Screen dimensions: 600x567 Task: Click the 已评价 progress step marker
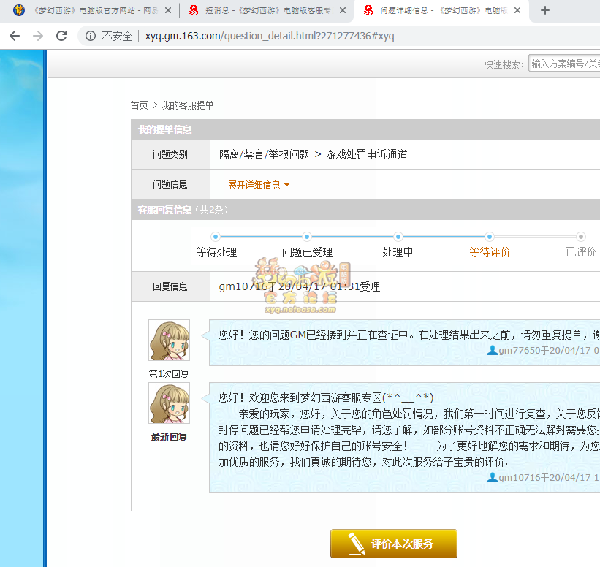coord(581,237)
